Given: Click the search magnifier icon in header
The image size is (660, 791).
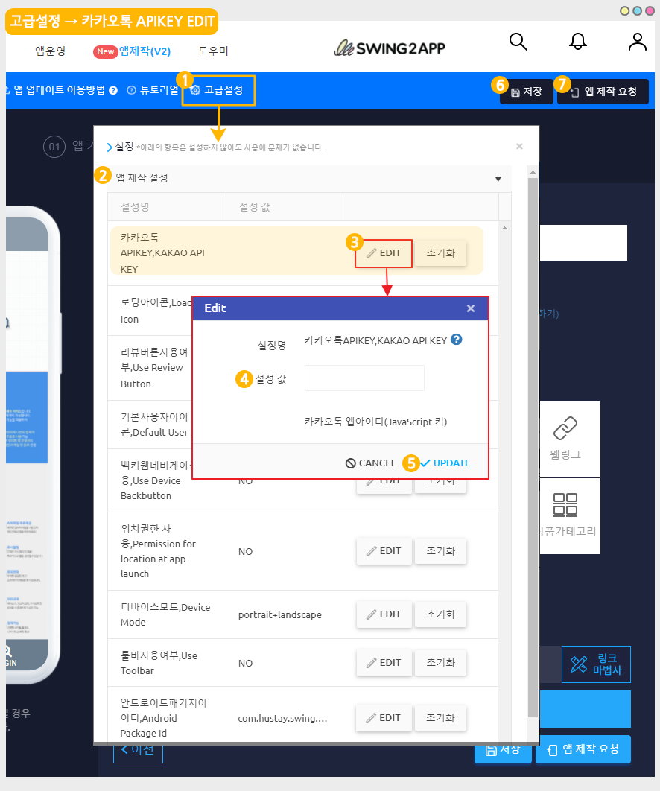Looking at the screenshot, I should tap(518, 42).
